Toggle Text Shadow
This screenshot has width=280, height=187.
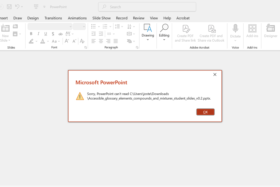coord(53,34)
